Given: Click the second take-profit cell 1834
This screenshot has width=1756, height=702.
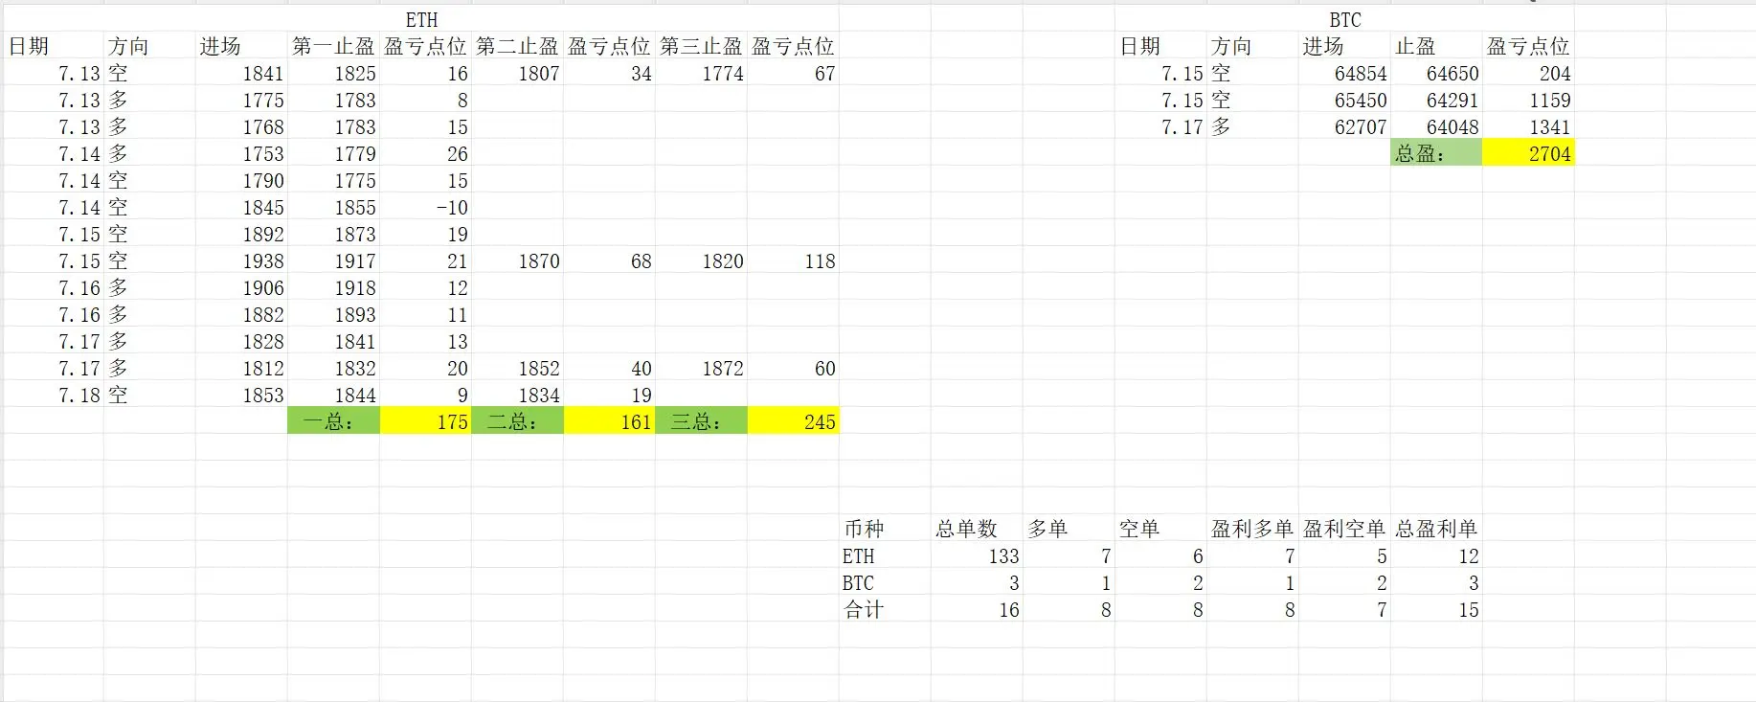Looking at the screenshot, I should pyautogui.click(x=517, y=395).
